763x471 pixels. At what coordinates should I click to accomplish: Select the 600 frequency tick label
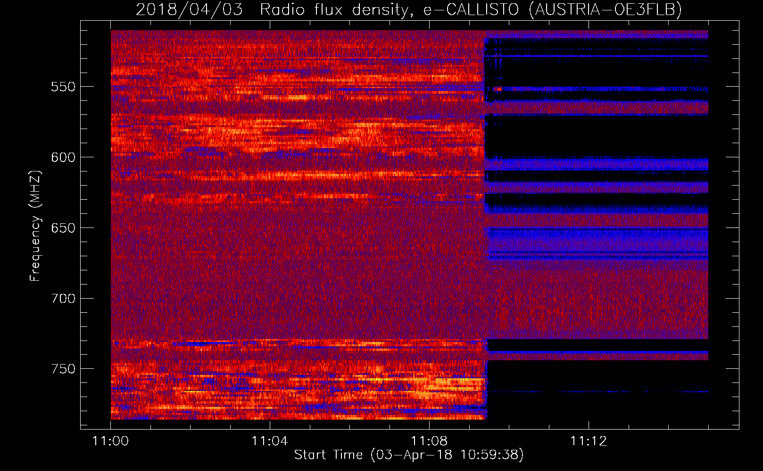[63, 157]
